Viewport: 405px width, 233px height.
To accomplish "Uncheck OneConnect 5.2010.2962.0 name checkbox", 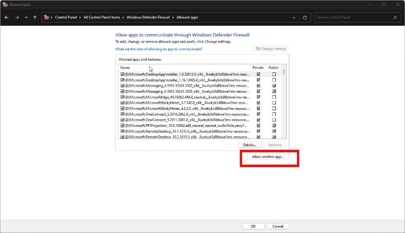I will coord(122,114).
